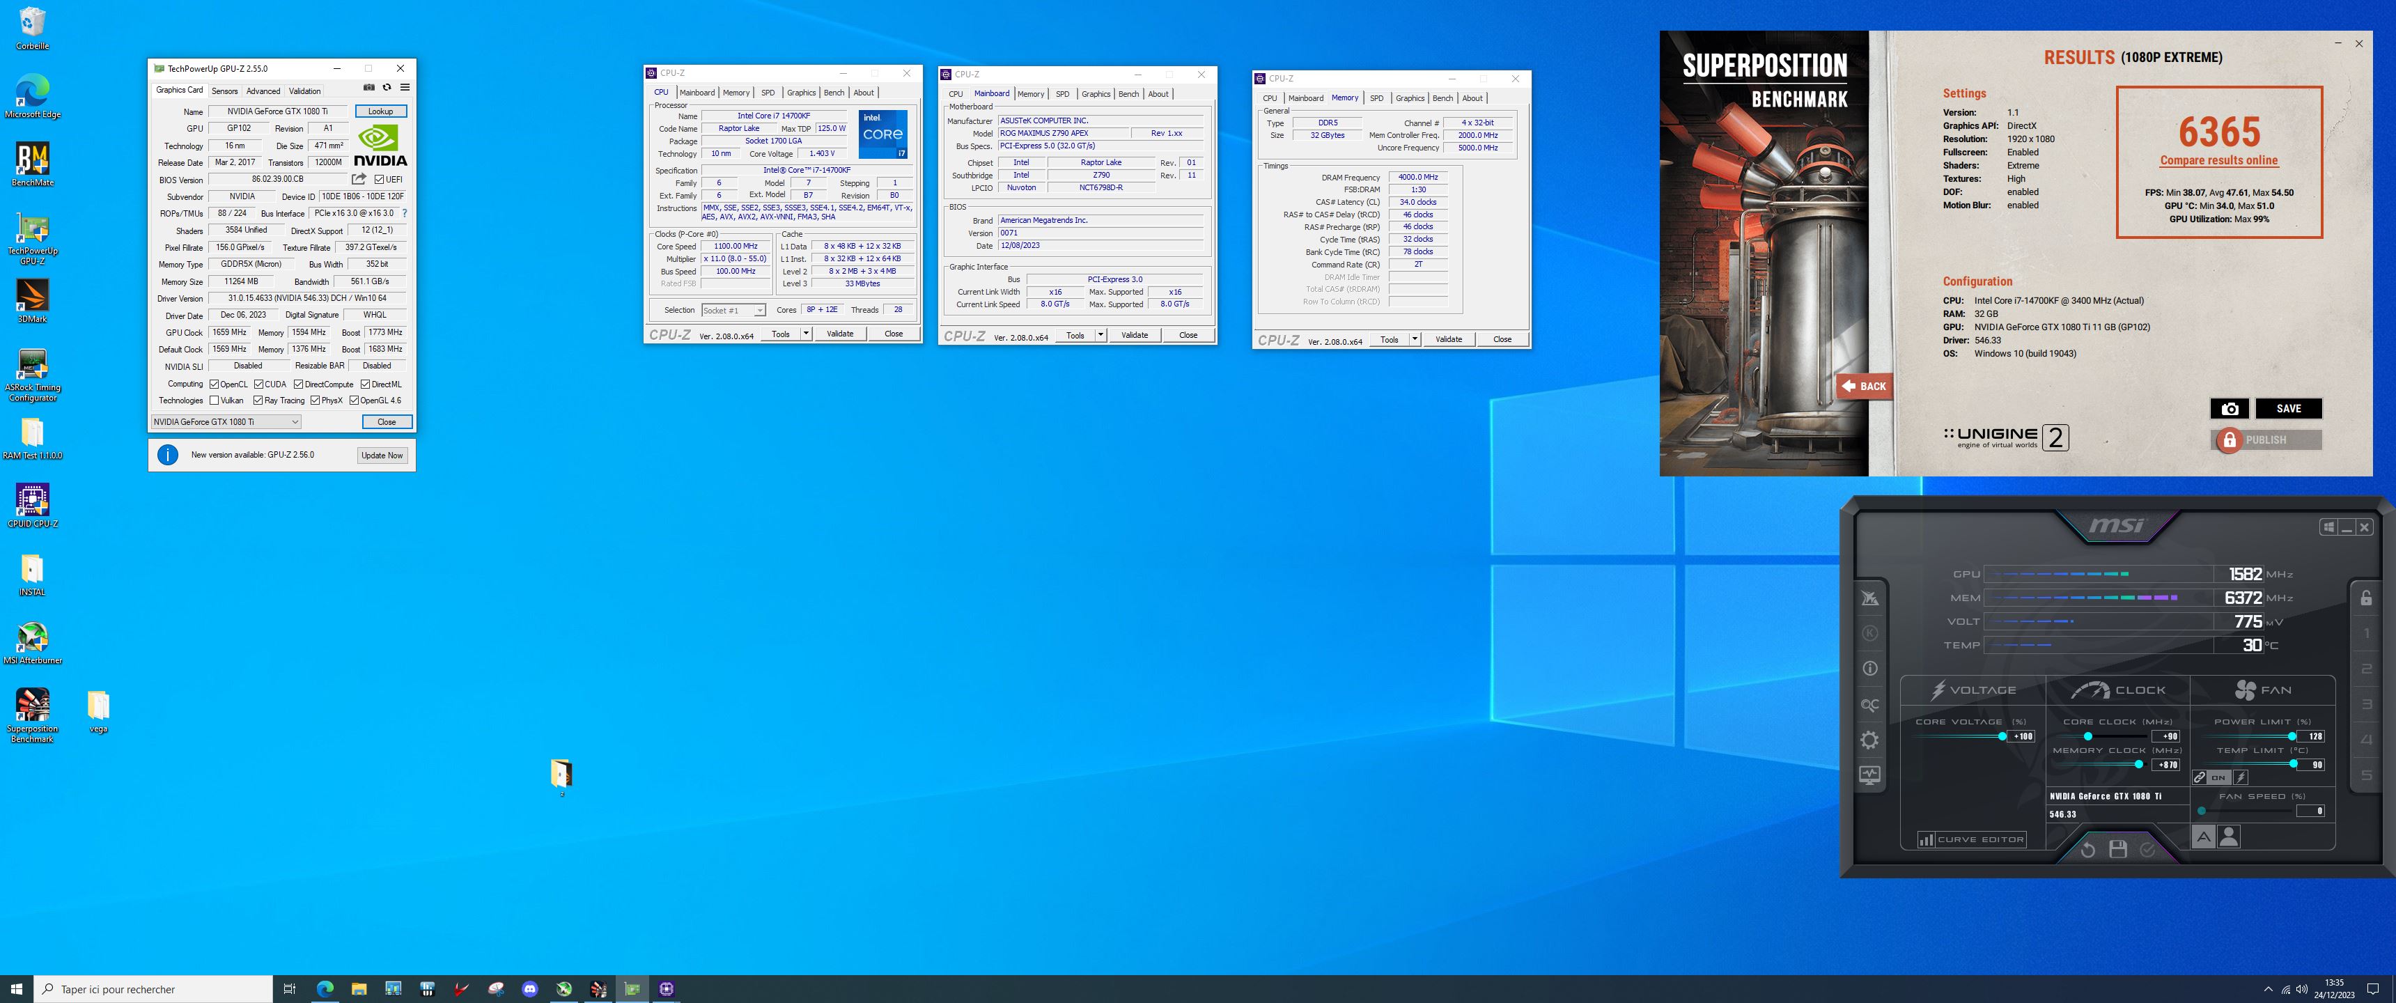Switch to the Sensors tab in GPU-Z
Screen dimensions: 2396x1003
click(x=224, y=91)
